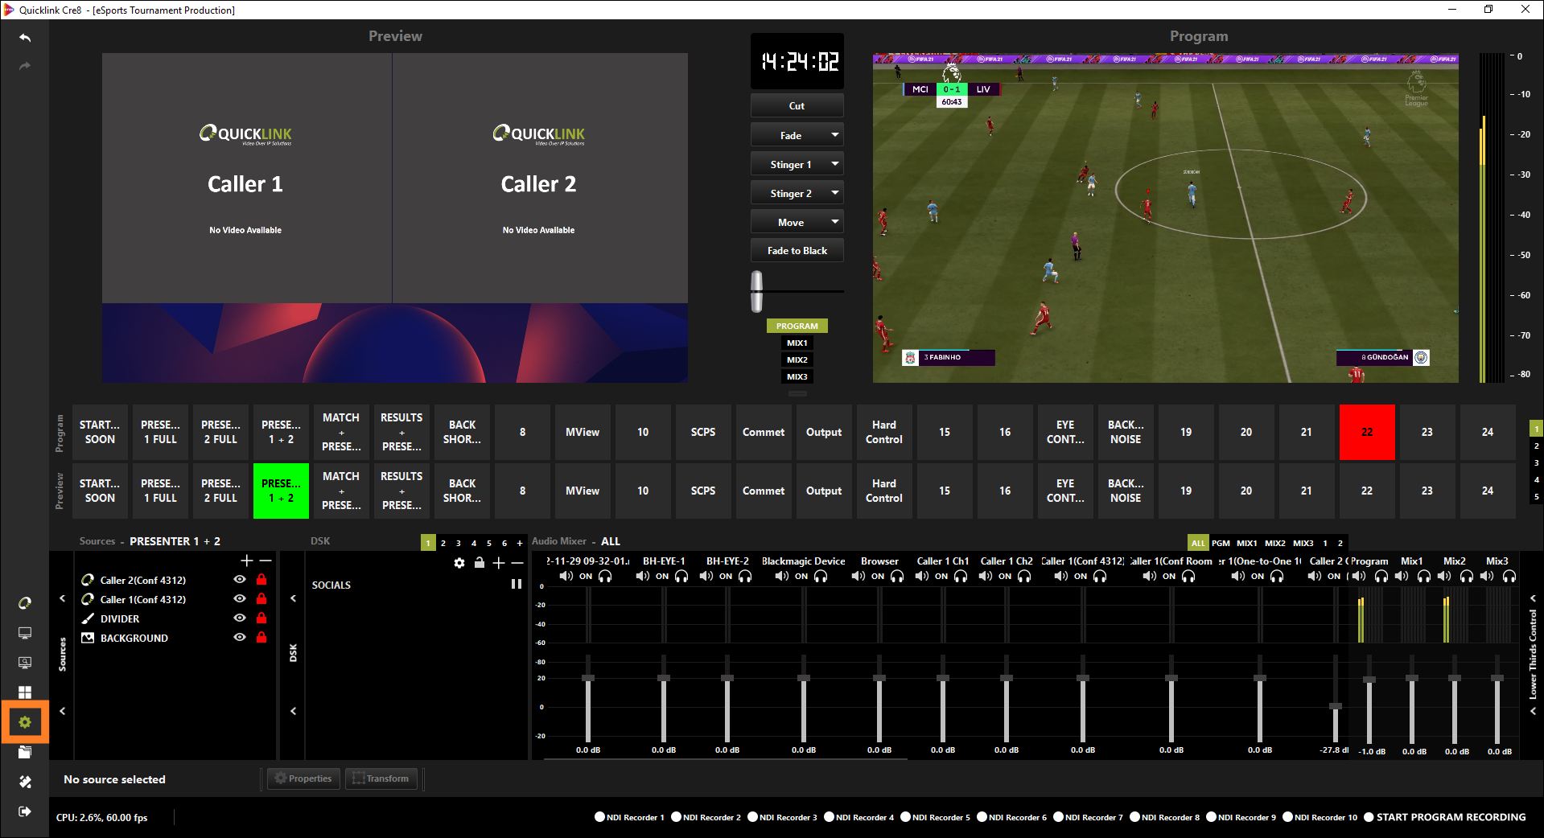
Task: Open the Quicklink callers icon in the left sidebar
Action: tap(25, 603)
